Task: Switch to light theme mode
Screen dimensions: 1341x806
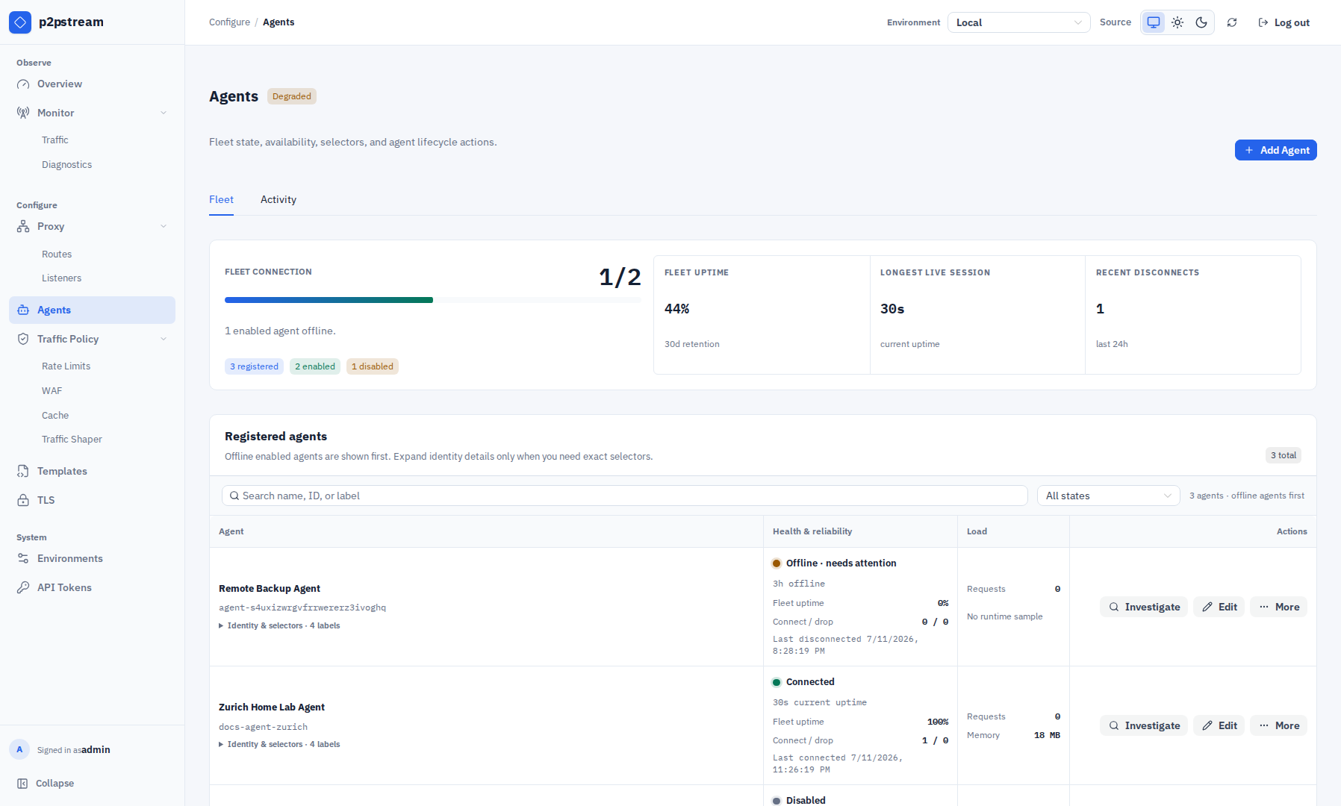Action: click(1177, 22)
